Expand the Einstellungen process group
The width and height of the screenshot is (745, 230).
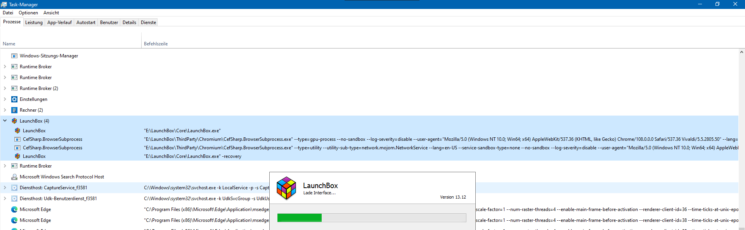click(5, 99)
